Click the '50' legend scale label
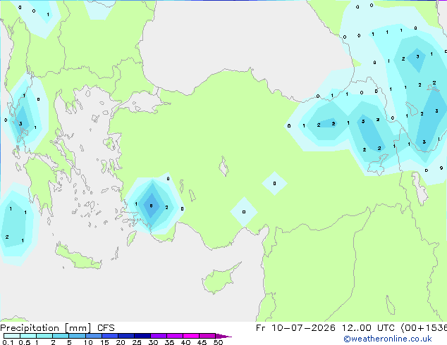The width and height of the screenshot is (447, 345). pos(218,342)
